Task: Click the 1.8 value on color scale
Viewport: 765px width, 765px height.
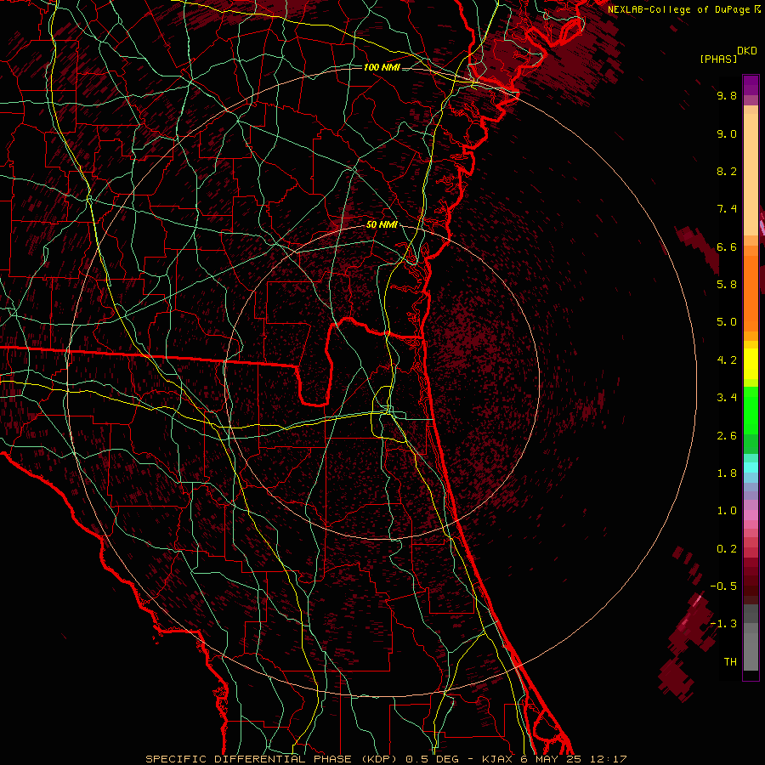Action: pyautogui.click(x=727, y=473)
